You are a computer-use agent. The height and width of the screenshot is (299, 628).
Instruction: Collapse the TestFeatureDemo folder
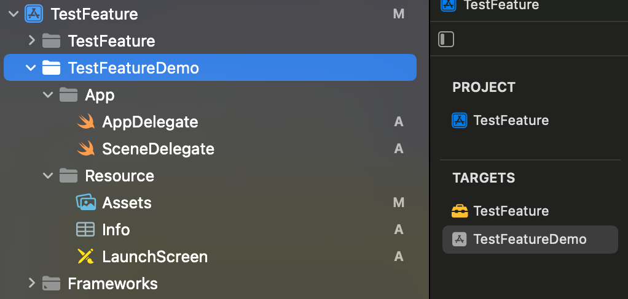(x=31, y=68)
